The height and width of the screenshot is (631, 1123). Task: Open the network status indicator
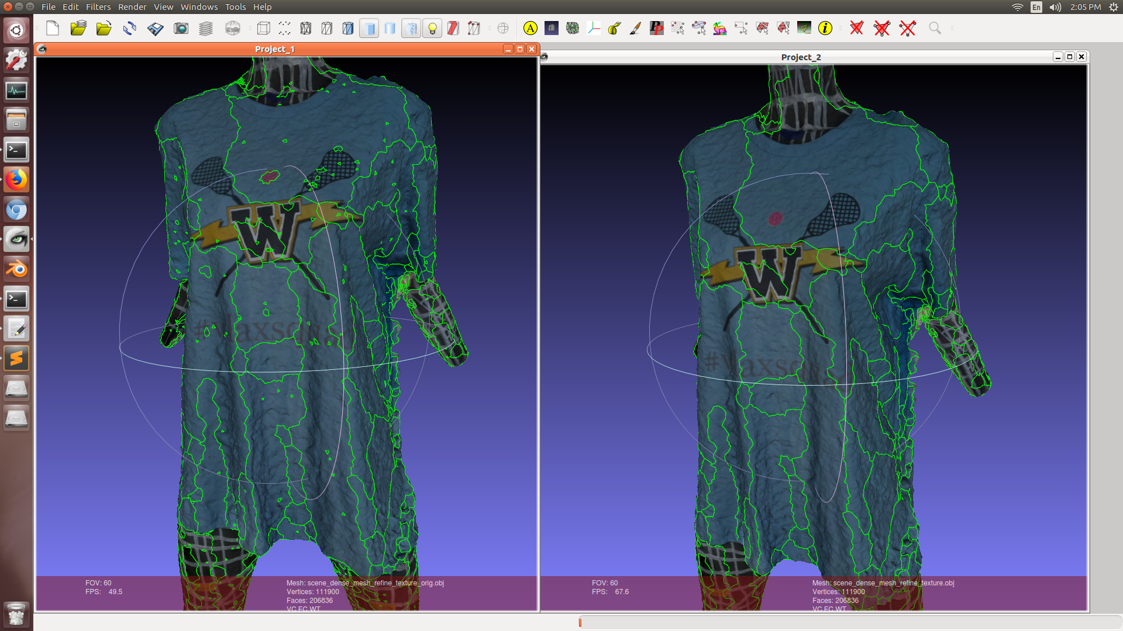tap(1016, 7)
